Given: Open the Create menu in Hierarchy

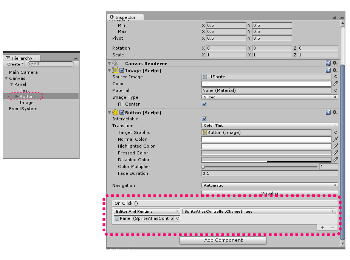Looking at the screenshot, I should pyautogui.click(x=14, y=64).
